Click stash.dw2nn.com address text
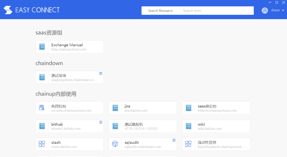Image resolution: width=287 pixels, height=157 pixels. pos(64,147)
